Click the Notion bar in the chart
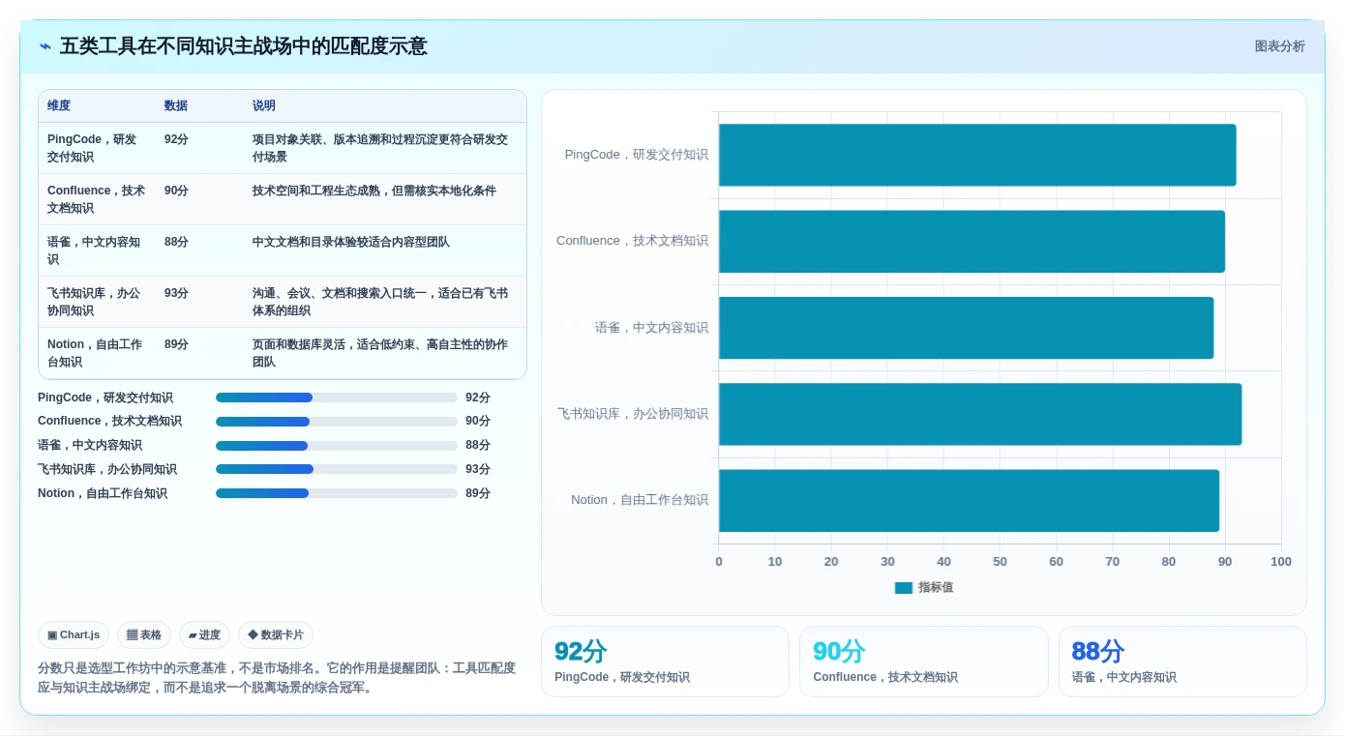1345x736 pixels. 969,500
